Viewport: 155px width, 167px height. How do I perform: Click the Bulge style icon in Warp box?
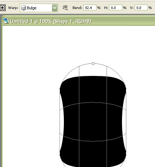point(23,8)
